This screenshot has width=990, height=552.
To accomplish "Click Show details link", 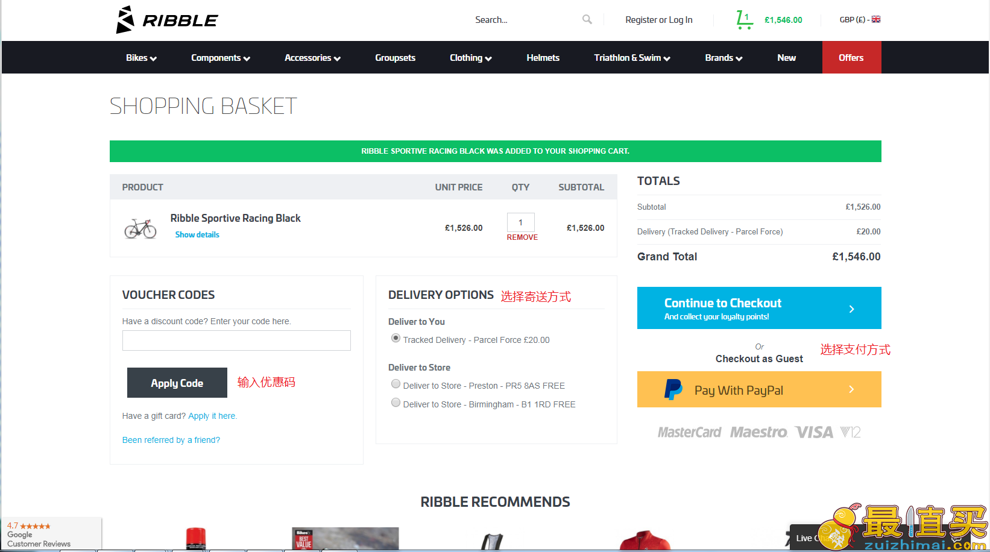I will click(x=197, y=235).
